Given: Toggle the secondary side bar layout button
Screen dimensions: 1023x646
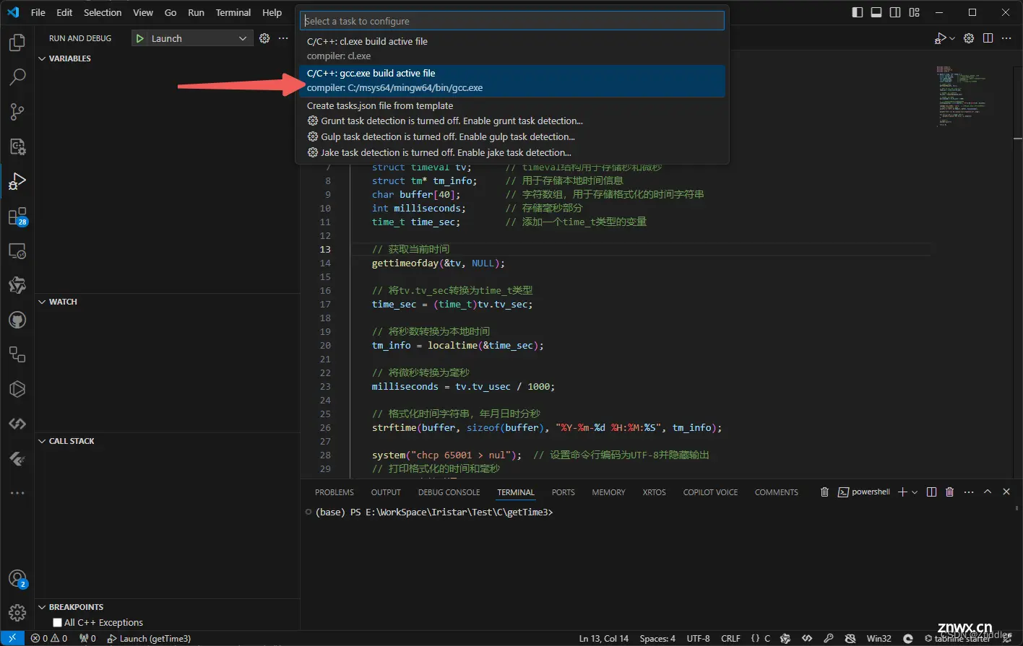Looking at the screenshot, I should point(895,12).
